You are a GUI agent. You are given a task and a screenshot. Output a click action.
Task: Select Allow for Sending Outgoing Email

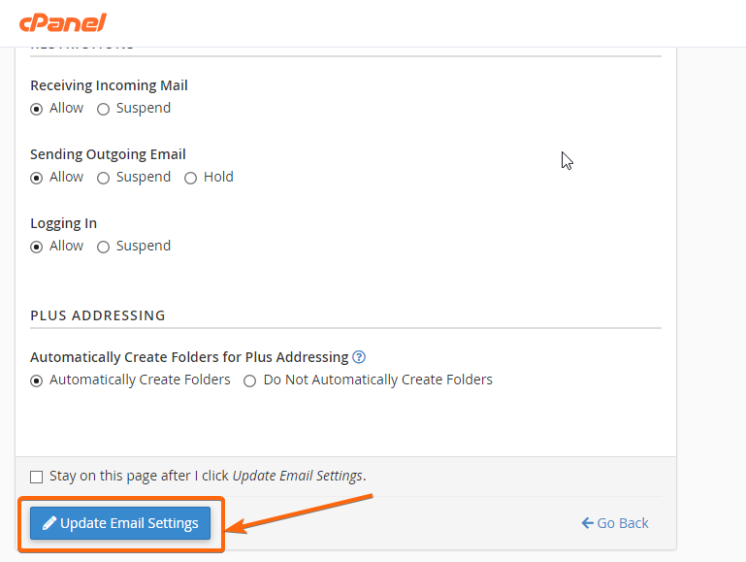(36, 178)
